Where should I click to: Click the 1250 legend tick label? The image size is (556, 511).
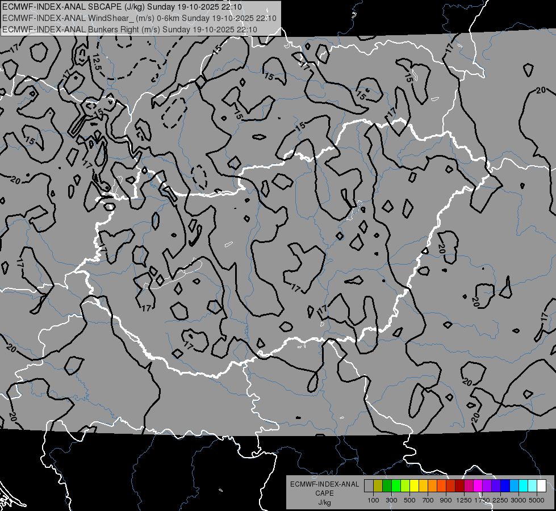[x=464, y=500]
